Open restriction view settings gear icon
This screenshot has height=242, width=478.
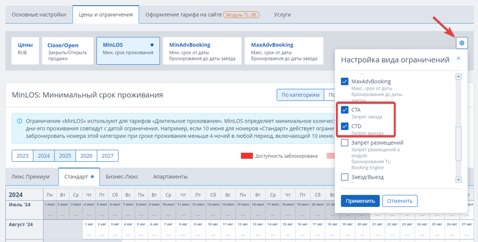point(462,43)
